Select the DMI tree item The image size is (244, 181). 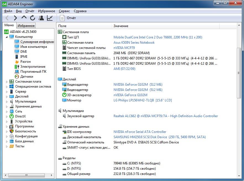pos(20,52)
